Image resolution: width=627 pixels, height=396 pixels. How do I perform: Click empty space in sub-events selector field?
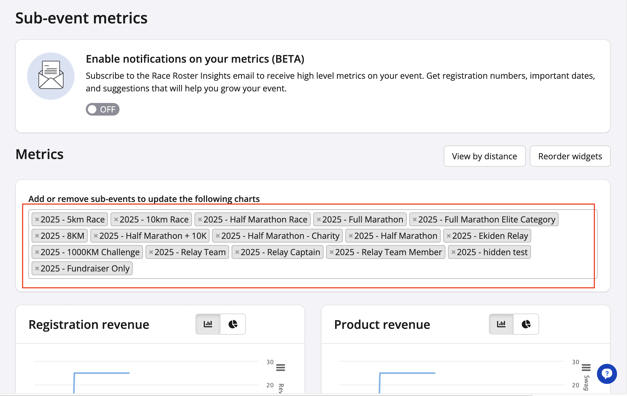point(342,269)
